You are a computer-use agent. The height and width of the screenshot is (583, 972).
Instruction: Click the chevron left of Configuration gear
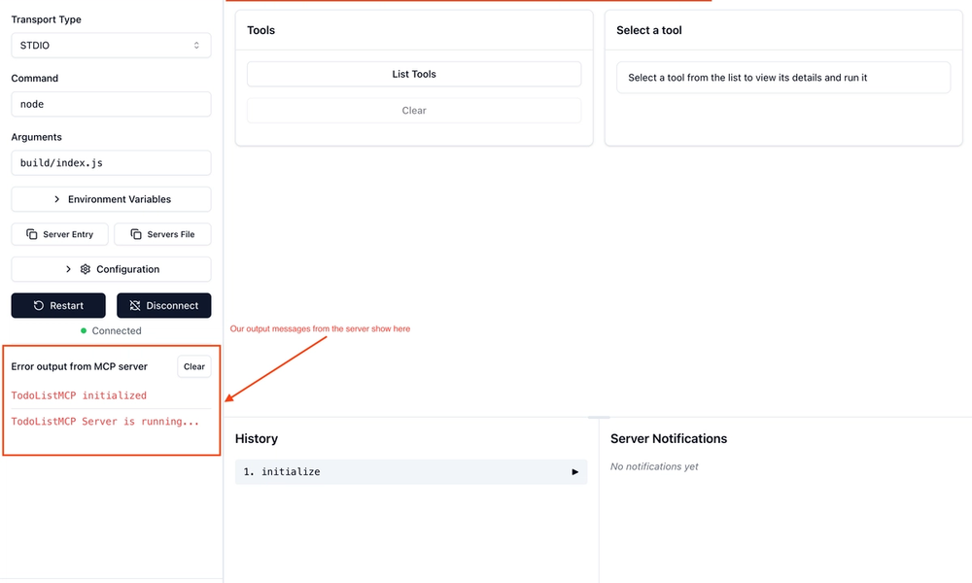[x=68, y=269]
